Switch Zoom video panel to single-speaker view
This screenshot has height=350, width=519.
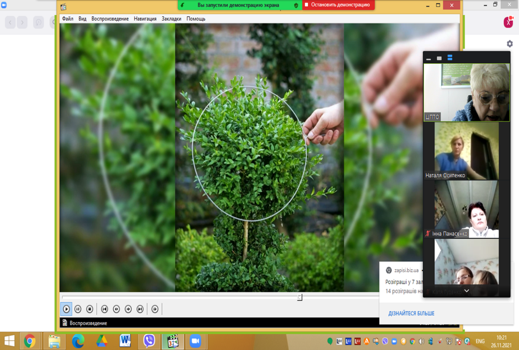coord(439,58)
